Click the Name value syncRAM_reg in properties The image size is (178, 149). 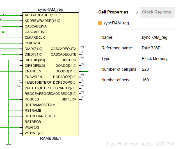tap(154, 37)
